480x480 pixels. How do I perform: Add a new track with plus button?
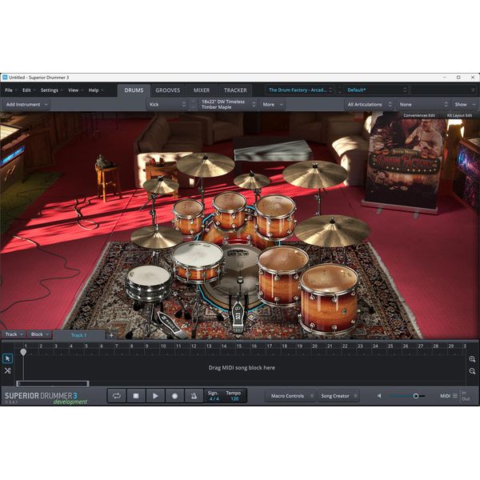tap(111, 335)
